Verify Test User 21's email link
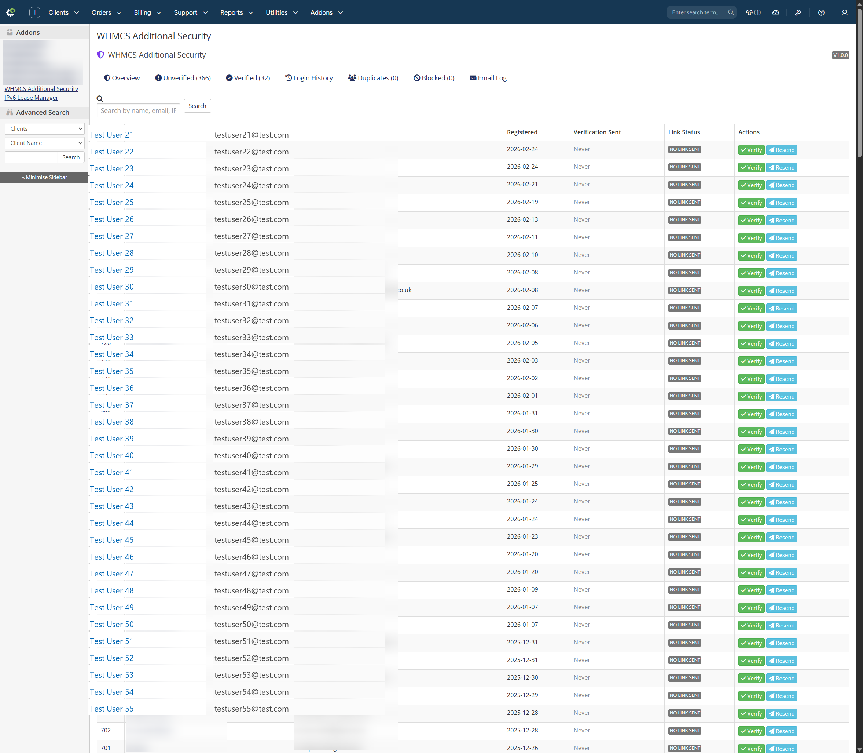 click(x=751, y=150)
